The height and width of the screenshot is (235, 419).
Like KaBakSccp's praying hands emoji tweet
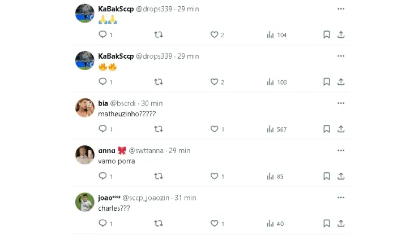pyautogui.click(x=215, y=34)
